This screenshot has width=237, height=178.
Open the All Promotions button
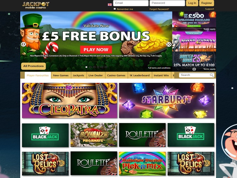[x=33, y=66]
